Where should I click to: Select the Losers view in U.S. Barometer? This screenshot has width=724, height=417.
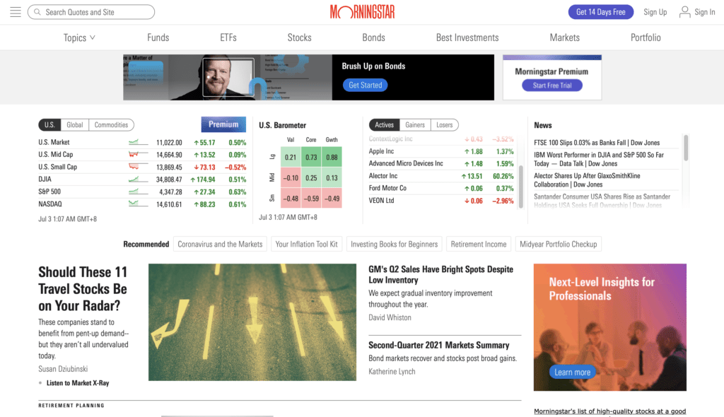point(445,124)
